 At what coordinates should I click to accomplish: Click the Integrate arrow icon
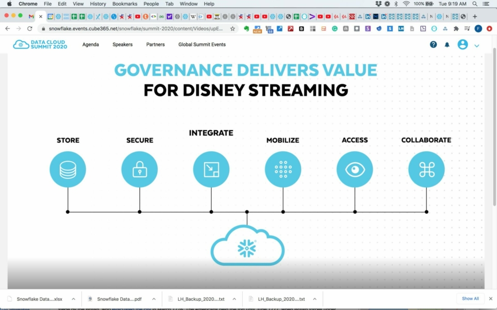coord(211,169)
